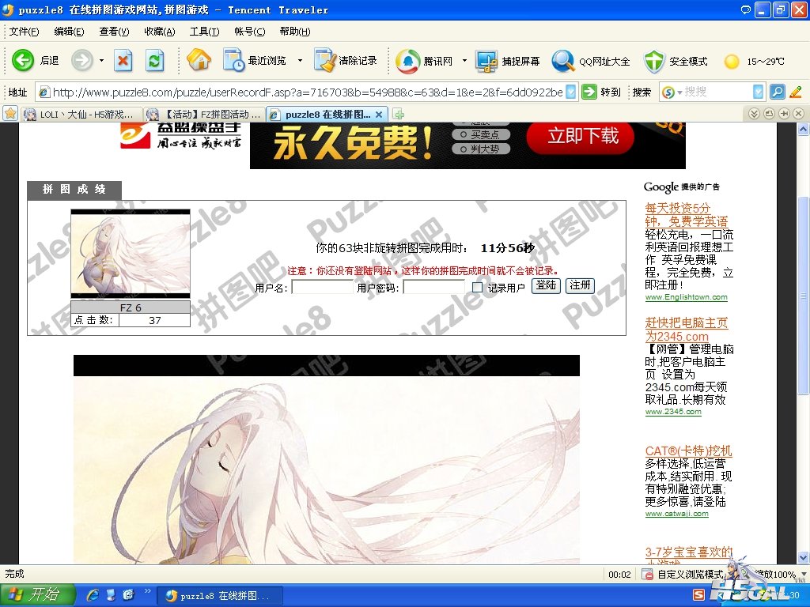This screenshot has height=607, width=810.
Task: Add a new tab with the plus icon
Action: coord(399,114)
